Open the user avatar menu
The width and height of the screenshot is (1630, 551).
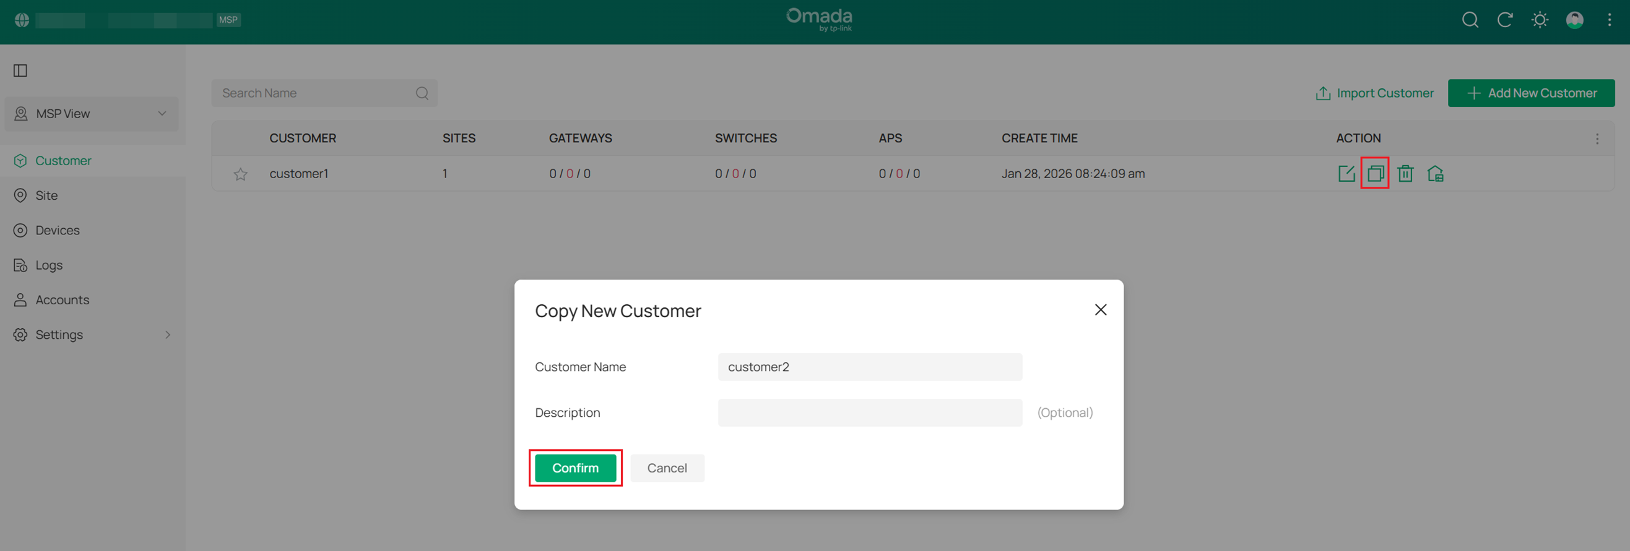pos(1574,20)
